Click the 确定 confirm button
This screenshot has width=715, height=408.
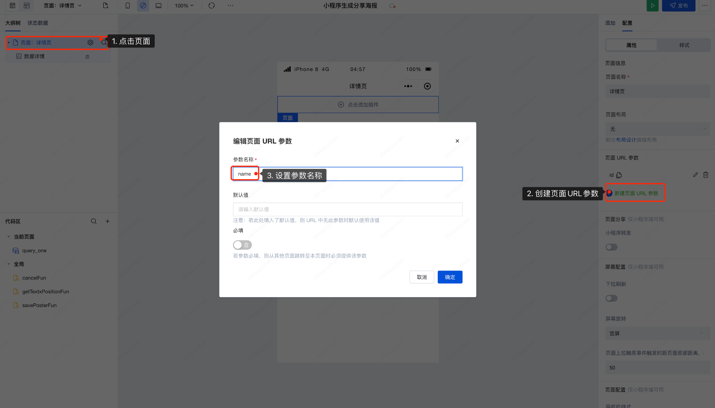click(450, 277)
